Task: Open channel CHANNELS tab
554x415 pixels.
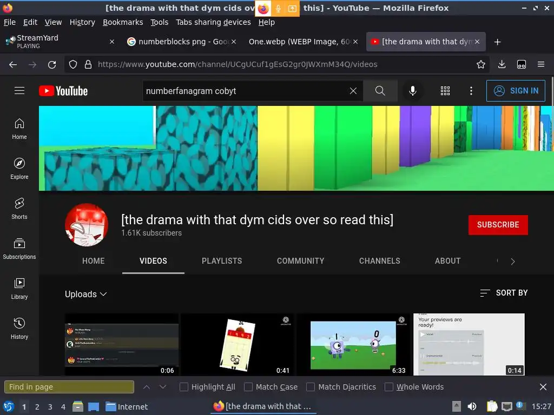Action: tap(379, 261)
